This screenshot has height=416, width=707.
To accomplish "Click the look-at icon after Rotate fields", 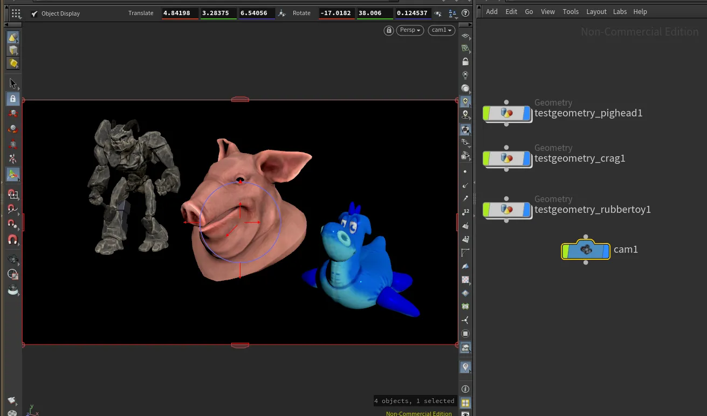I will coord(438,13).
